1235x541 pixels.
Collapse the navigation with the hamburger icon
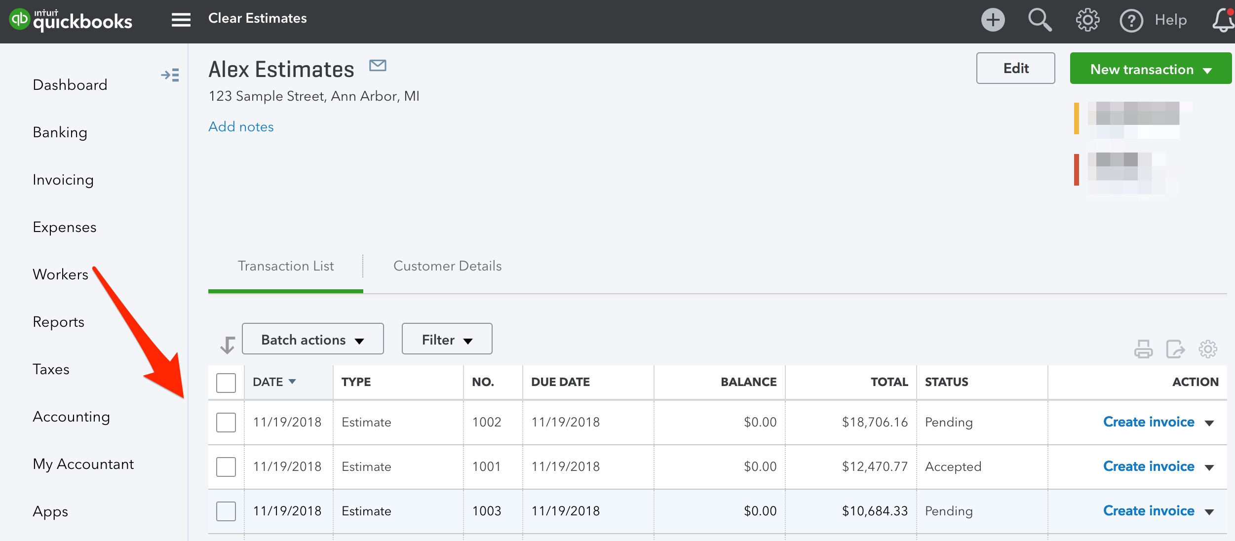point(180,19)
